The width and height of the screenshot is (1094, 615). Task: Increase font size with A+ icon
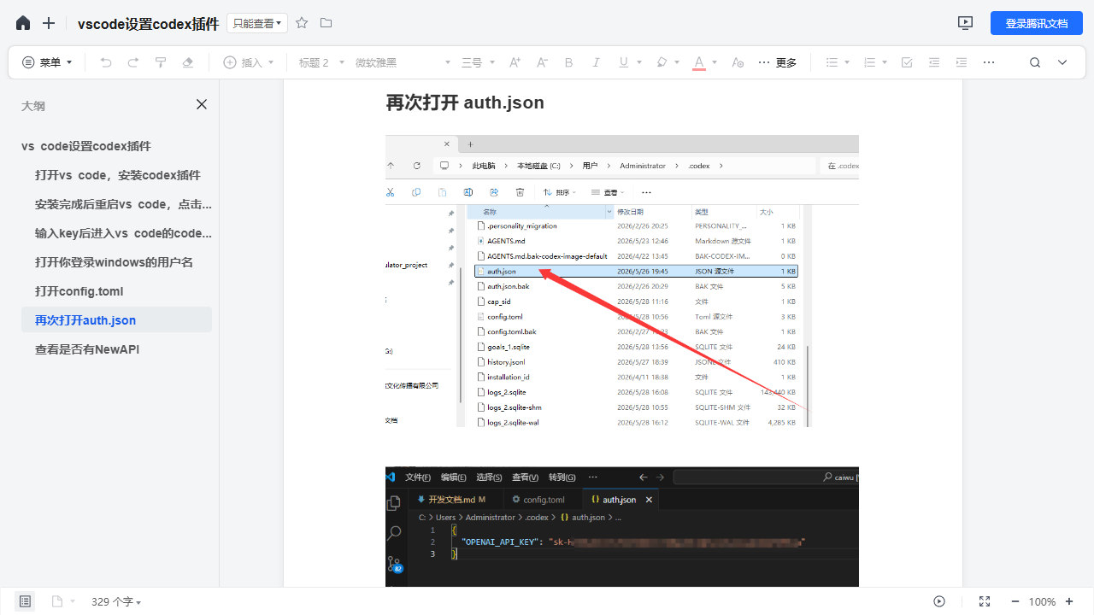[x=515, y=62]
